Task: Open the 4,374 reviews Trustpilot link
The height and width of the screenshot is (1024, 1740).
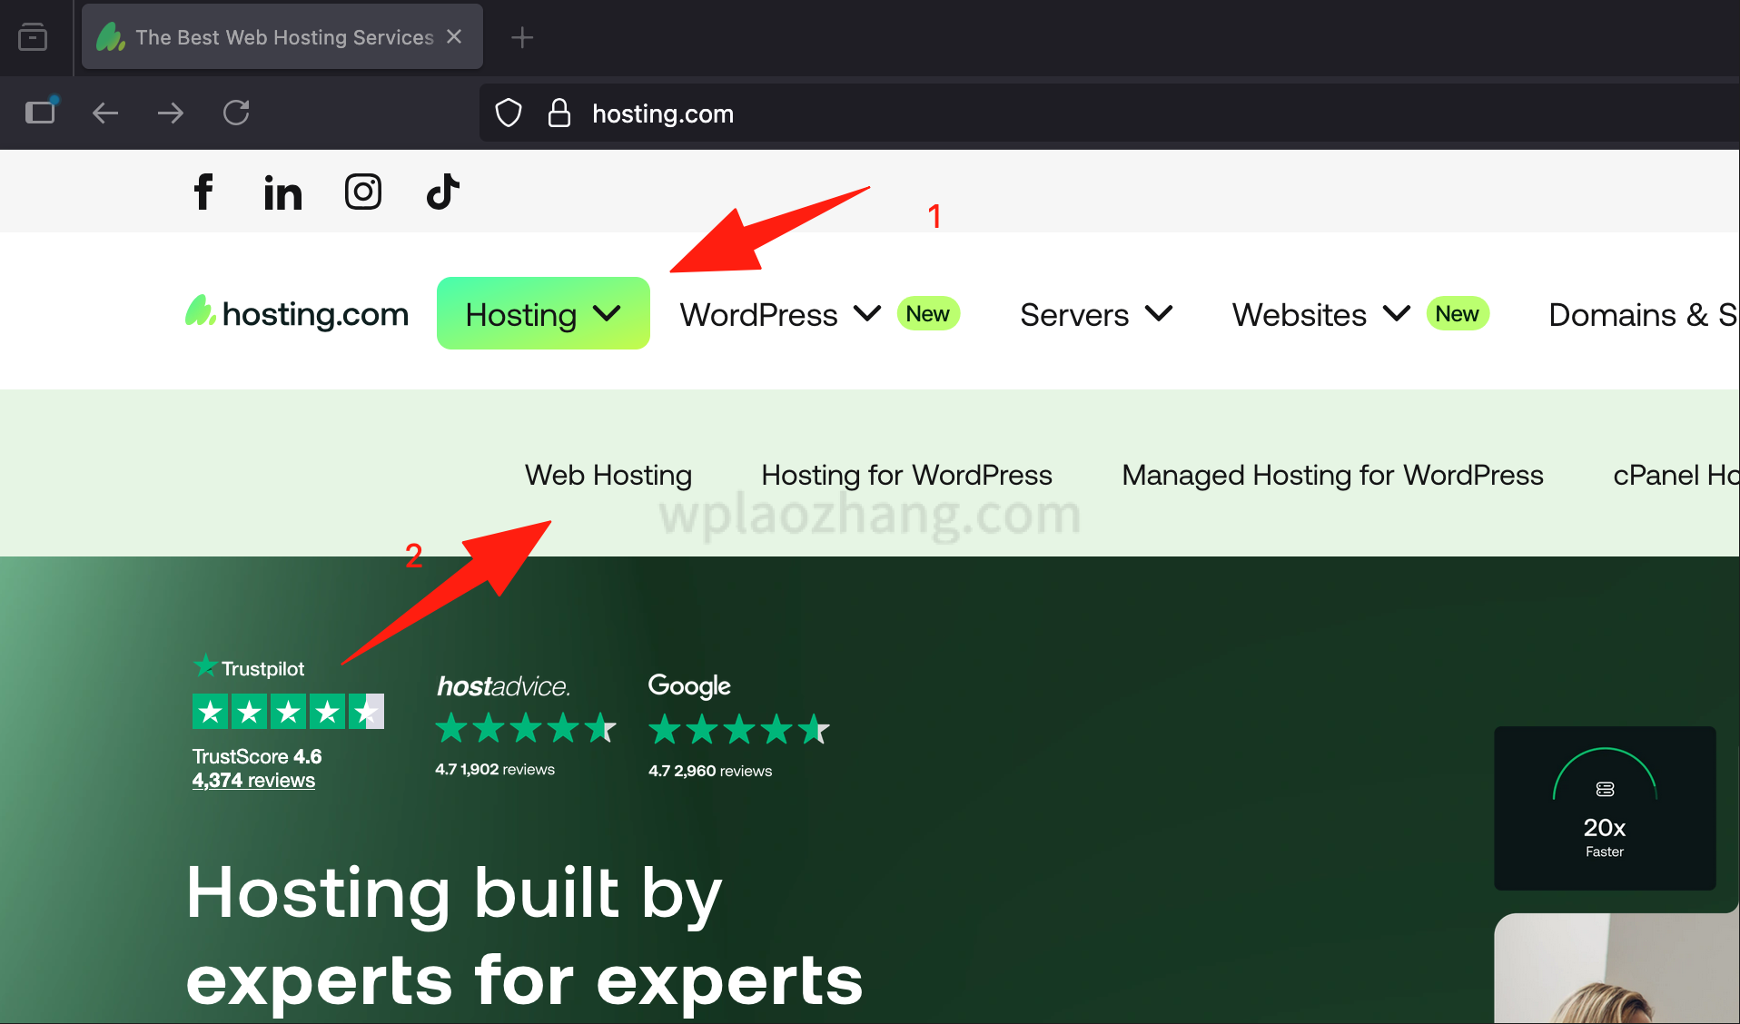Action: click(x=253, y=781)
